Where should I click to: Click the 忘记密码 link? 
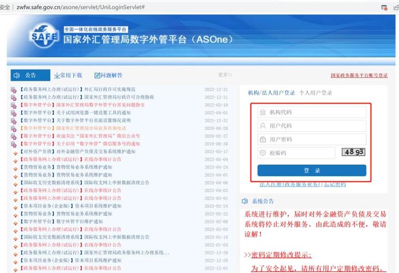[335, 184]
